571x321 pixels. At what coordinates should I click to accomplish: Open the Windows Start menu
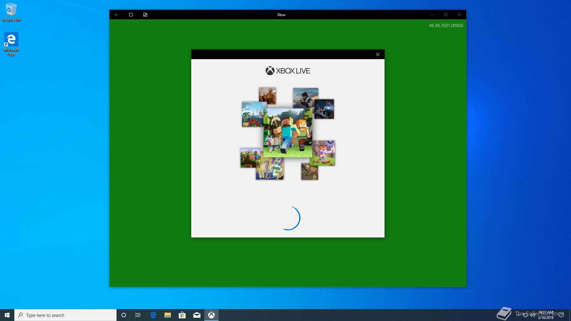pyautogui.click(x=7, y=315)
